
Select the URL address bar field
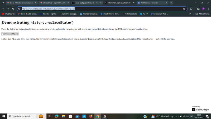point(102,9)
